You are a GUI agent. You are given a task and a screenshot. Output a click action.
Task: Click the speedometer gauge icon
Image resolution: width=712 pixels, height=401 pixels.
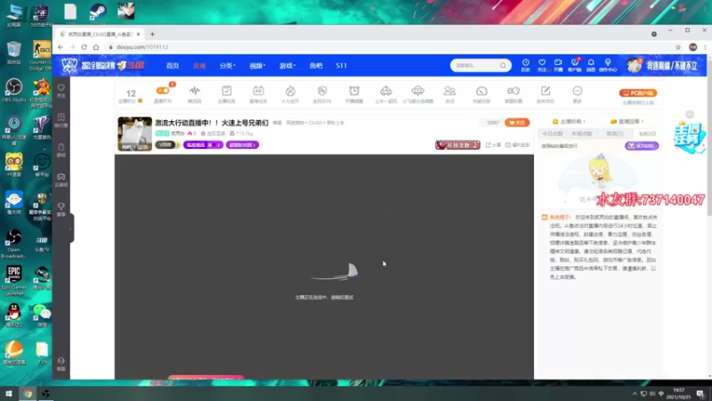(x=481, y=91)
